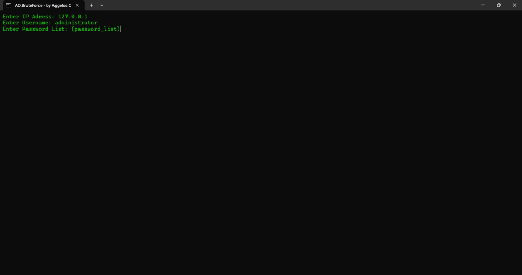Click the administrator username text
Viewport: 522px width, 275px height.
pyautogui.click(x=76, y=23)
